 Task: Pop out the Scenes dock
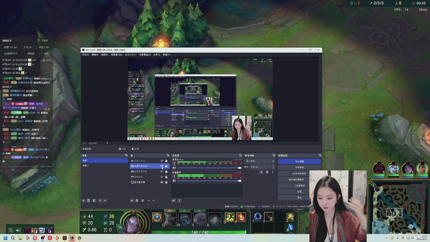(126, 155)
